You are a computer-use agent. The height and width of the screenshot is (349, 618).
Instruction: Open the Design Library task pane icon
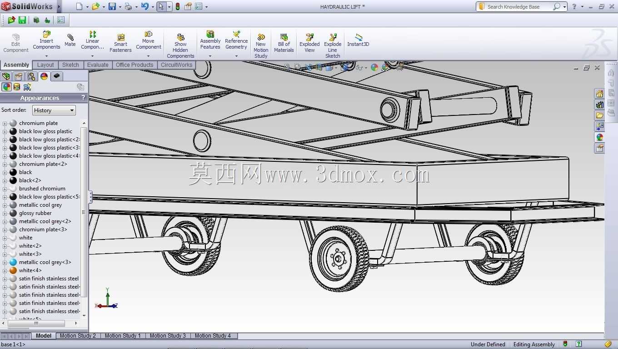599,105
